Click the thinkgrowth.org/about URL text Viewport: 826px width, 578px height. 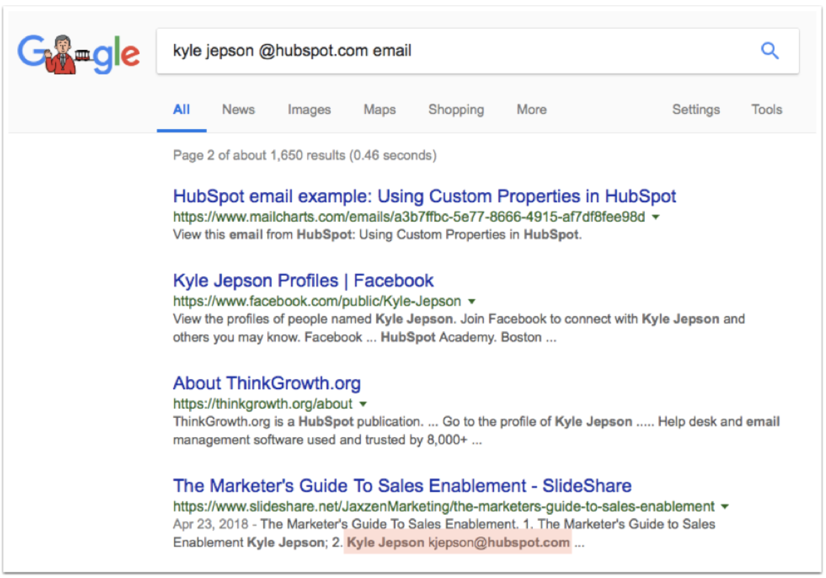263,404
